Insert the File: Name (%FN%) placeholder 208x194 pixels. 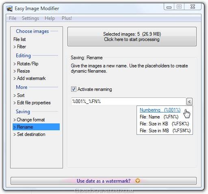click(159, 117)
